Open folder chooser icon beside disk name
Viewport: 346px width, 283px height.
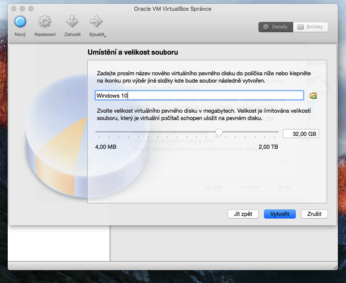(x=313, y=95)
